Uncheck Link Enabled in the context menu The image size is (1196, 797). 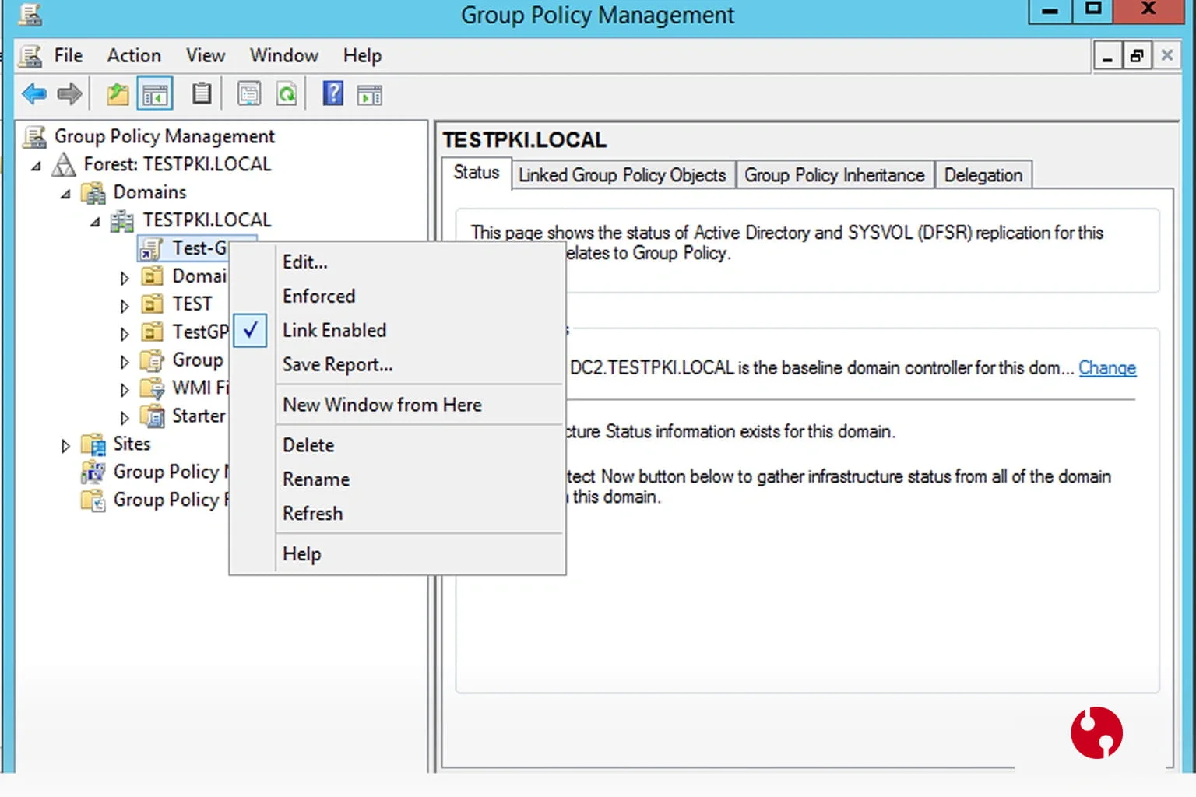pos(396,330)
